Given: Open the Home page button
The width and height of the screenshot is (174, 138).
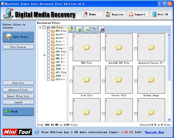Looking at the screenshot, I should coord(92,14).
